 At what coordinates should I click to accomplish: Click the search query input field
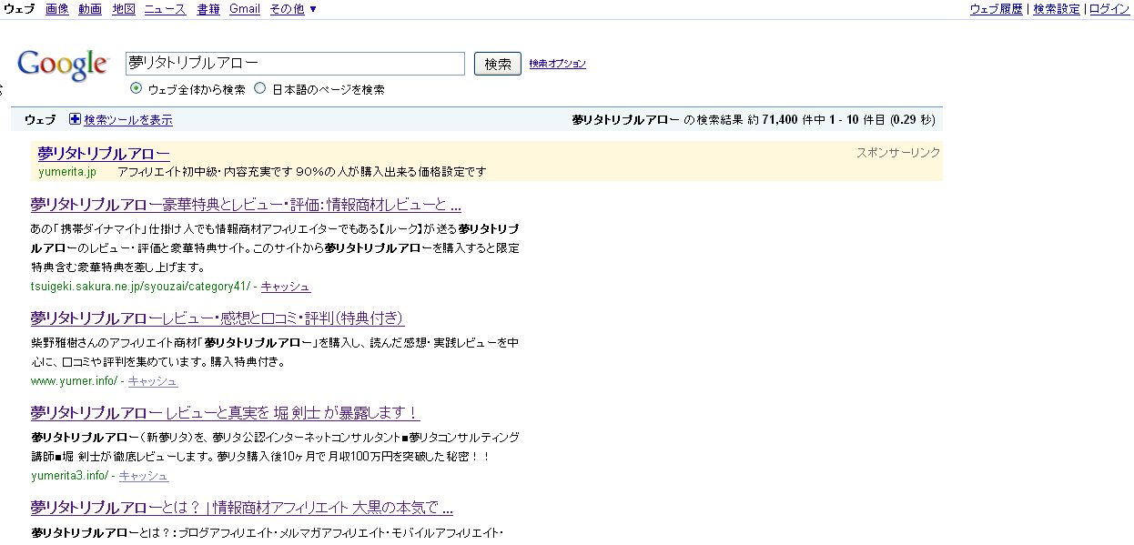[295, 63]
